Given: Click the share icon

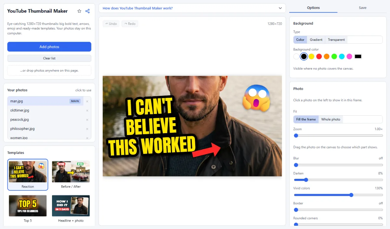Looking at the screenshot, I should 87,11.
